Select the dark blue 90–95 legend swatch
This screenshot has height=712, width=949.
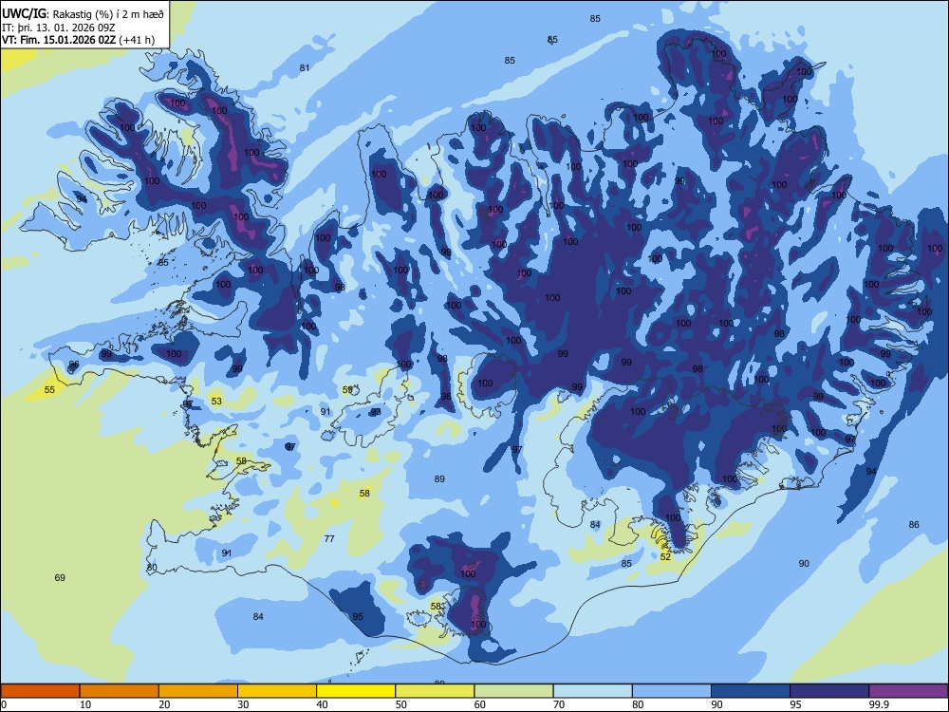(751, 691)
